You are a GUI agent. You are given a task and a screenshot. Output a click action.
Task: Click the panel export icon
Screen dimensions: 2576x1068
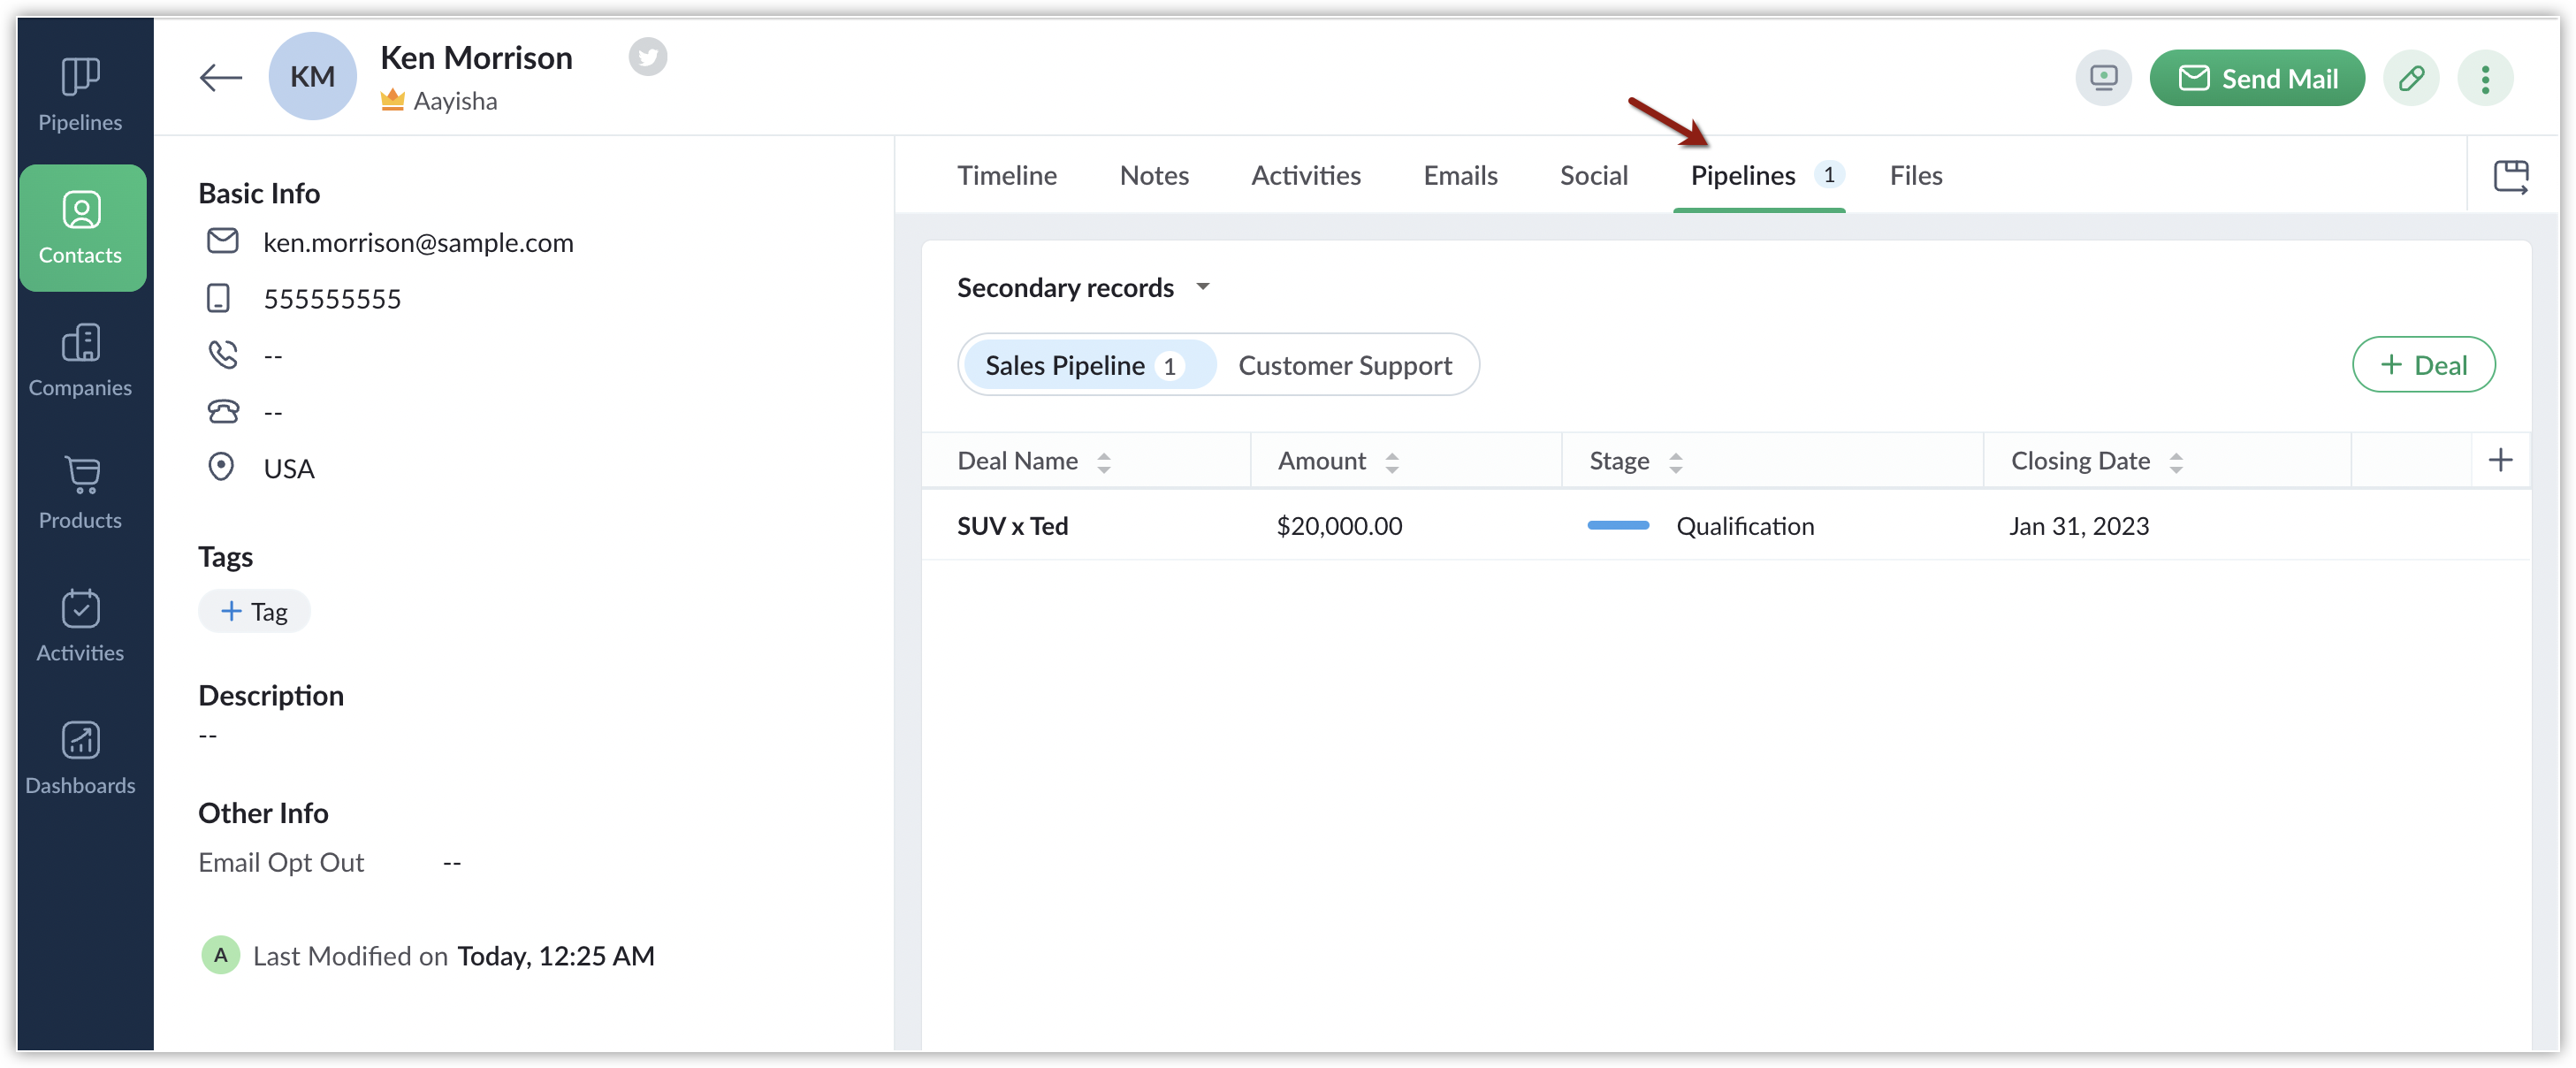(2511, 176)
